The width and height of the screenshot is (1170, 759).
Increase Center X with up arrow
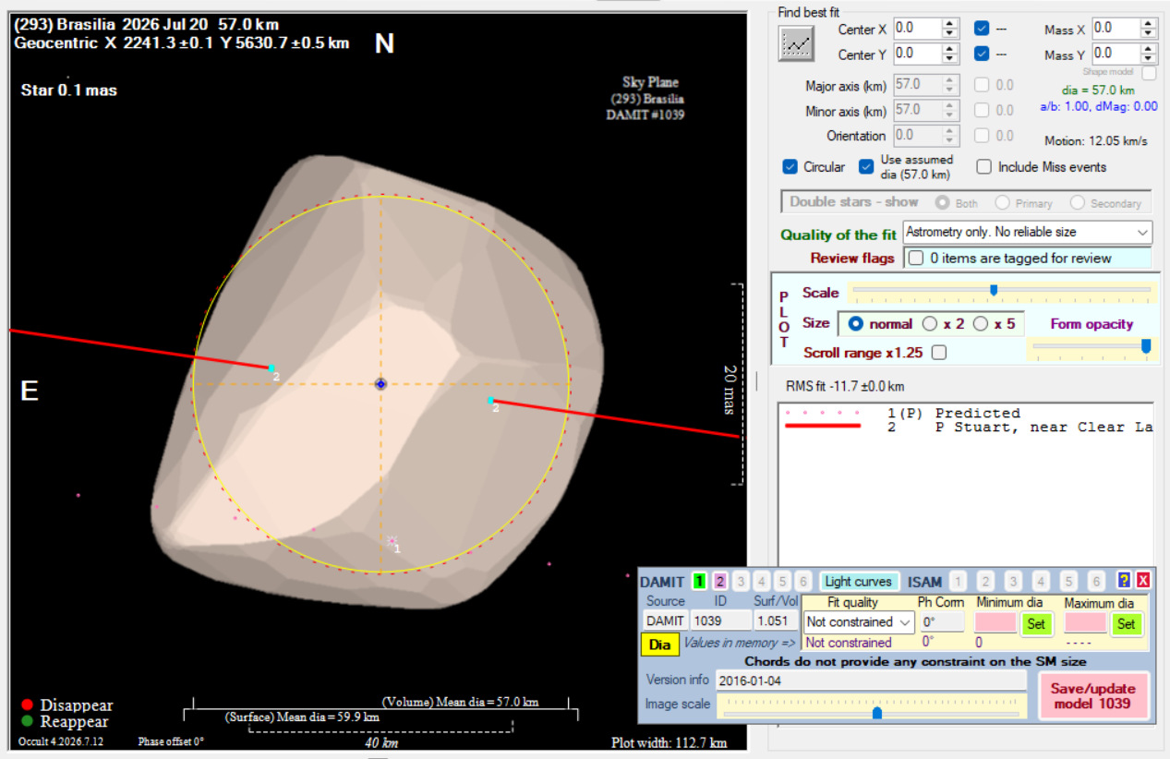[x=950, y=24]
